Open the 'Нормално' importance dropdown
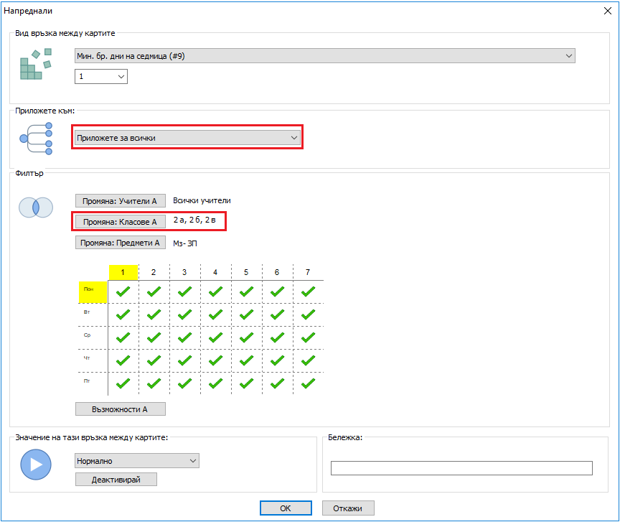 click(136, 461)
